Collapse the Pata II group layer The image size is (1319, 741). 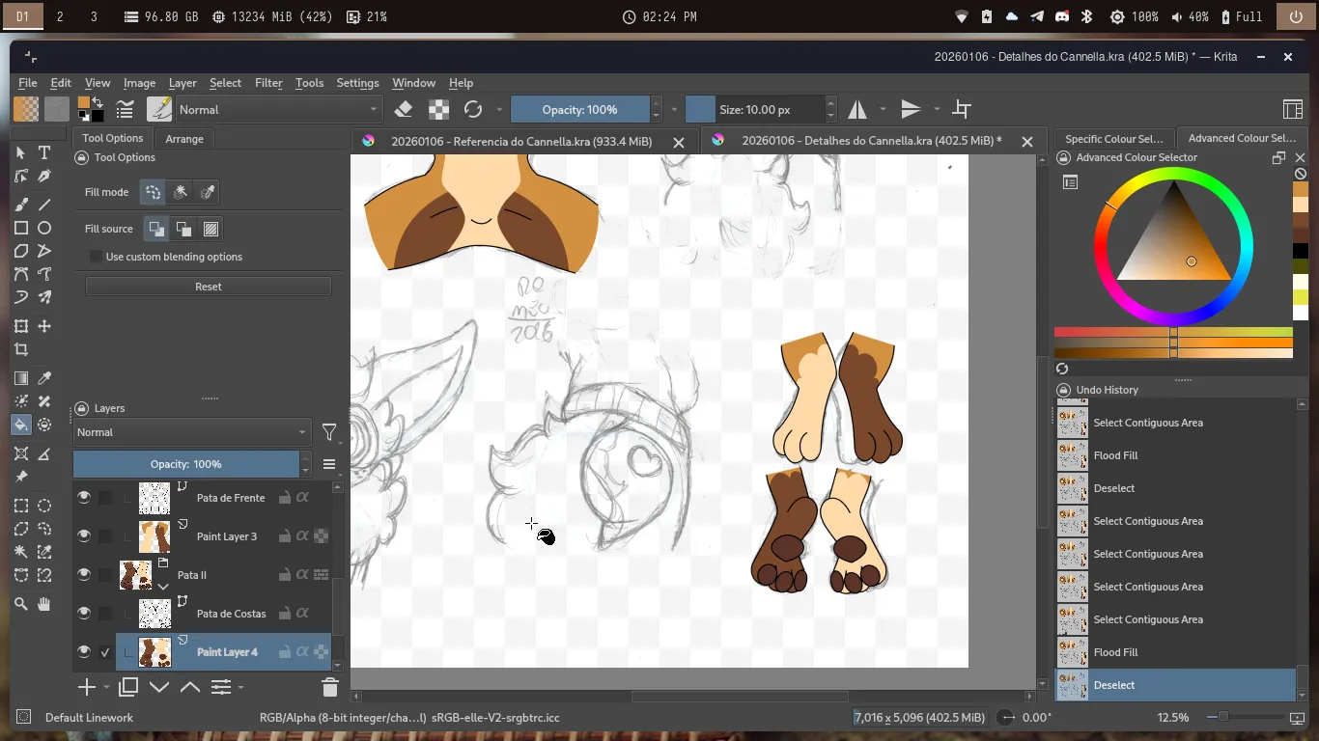163,586
